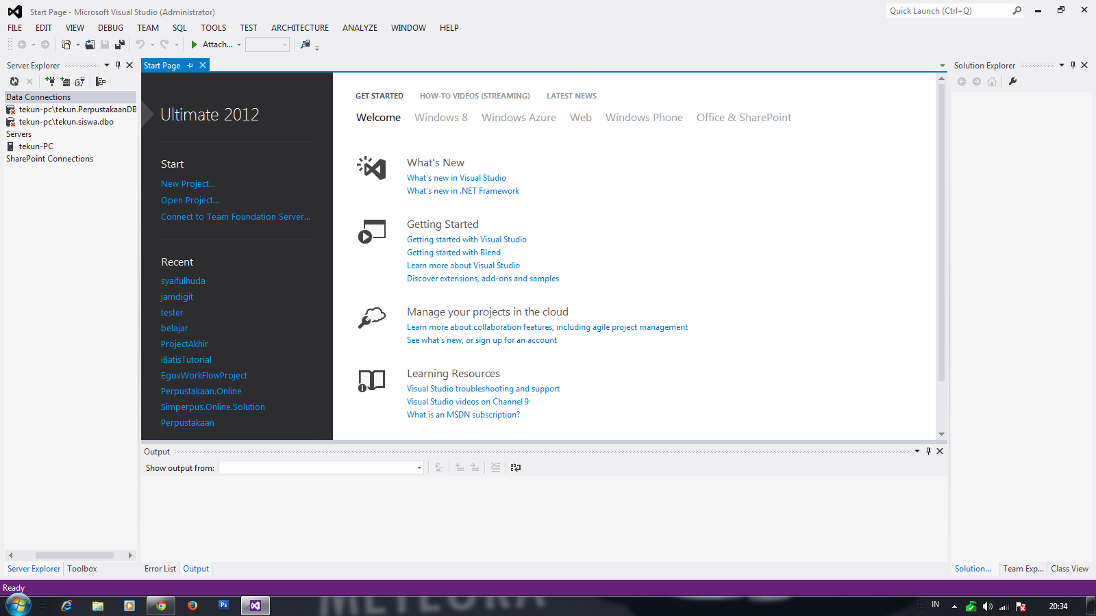Expand the Servers tree node
The width and height of the screenshot is (1096, 616).
pos(18,133)
